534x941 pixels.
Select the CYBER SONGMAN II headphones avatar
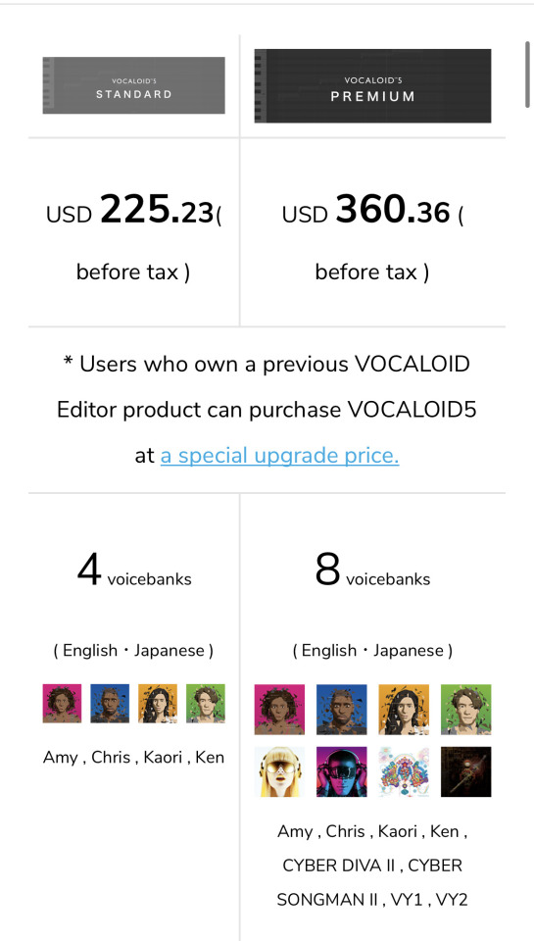[x=341, y=771]
